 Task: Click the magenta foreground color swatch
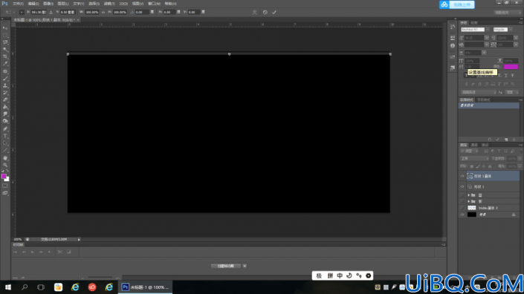(x=4, y=176)
